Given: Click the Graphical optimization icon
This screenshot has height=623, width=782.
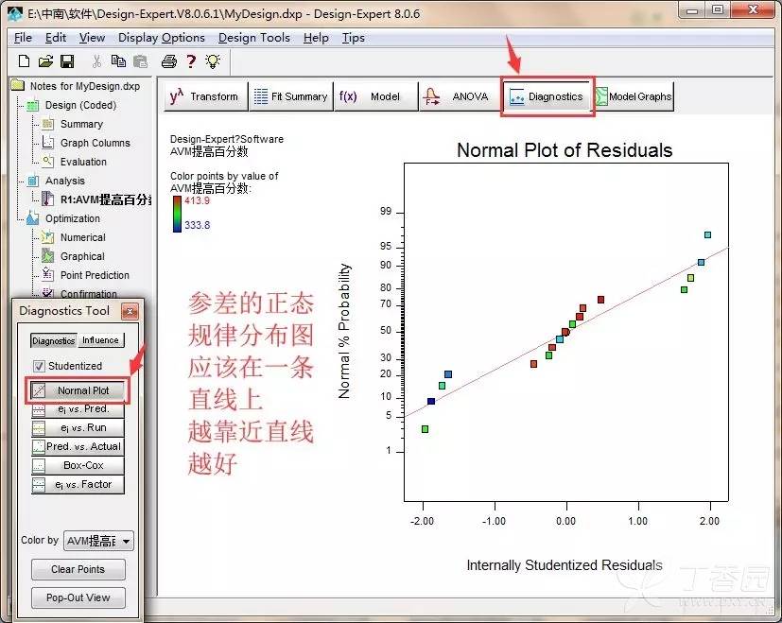Looking at the screenshot, I should tap(48, 256).
